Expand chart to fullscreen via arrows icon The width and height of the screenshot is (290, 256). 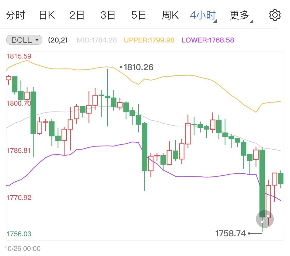pos(265,219)
